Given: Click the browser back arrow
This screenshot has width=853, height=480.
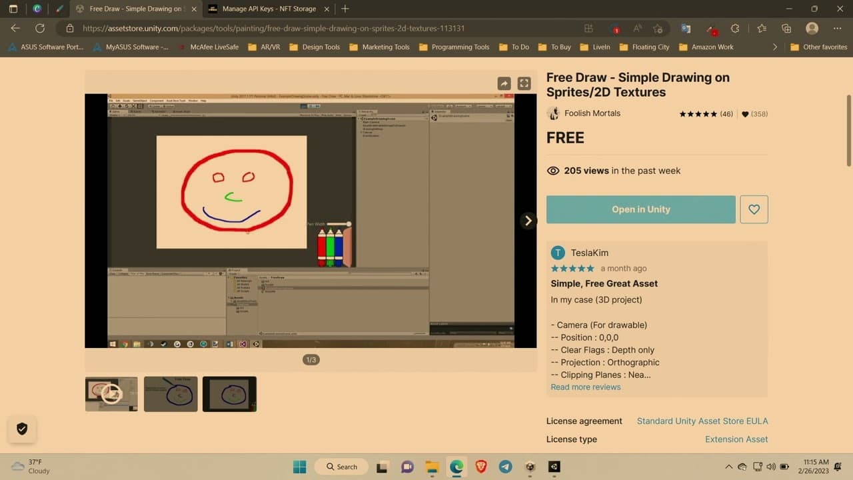Looking at the screenshot, I should (x=15, y=29).
